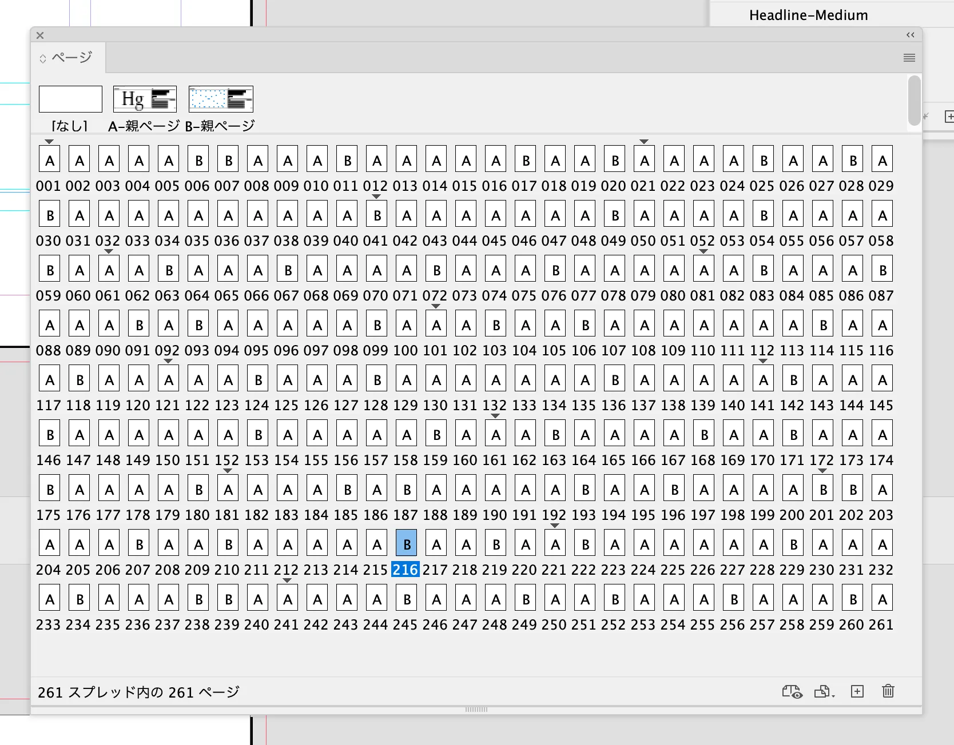Close the Pages panel
This screenshot has height=745, width=954.
[40, 35]
